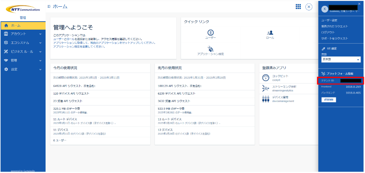The height and width of the screenshot is (173, 365).
Task: Click the アカウント sidebar icon
Action: [x=6, y=34]
